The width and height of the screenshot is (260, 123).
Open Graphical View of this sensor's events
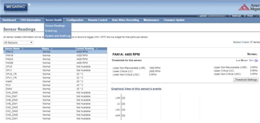[x=136, y=89]
